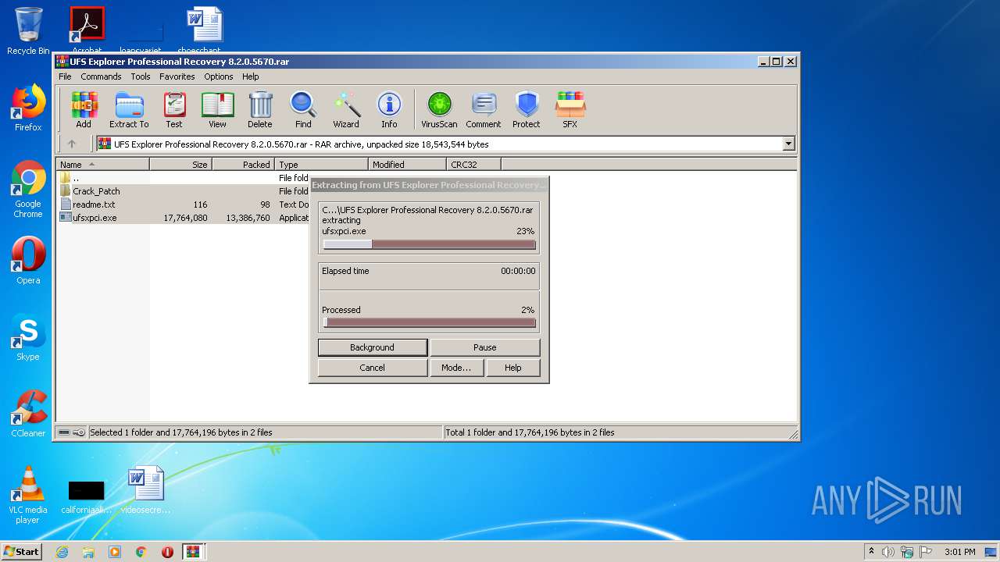Open the Opera desktop shortcut
1000x562 pixels.
(x=28, y=261)
